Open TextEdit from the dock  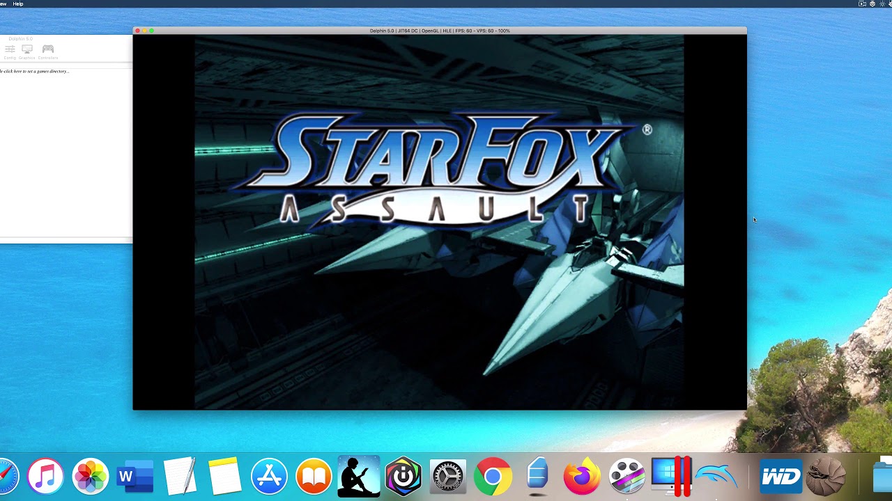click(180, 477)
